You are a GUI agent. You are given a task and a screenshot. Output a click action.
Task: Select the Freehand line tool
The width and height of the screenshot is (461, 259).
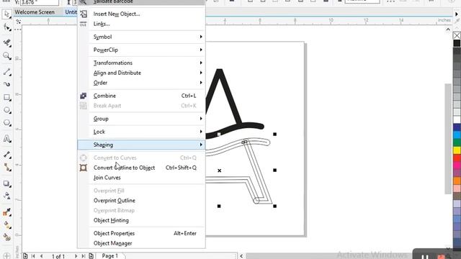click(x=6, y=72)
